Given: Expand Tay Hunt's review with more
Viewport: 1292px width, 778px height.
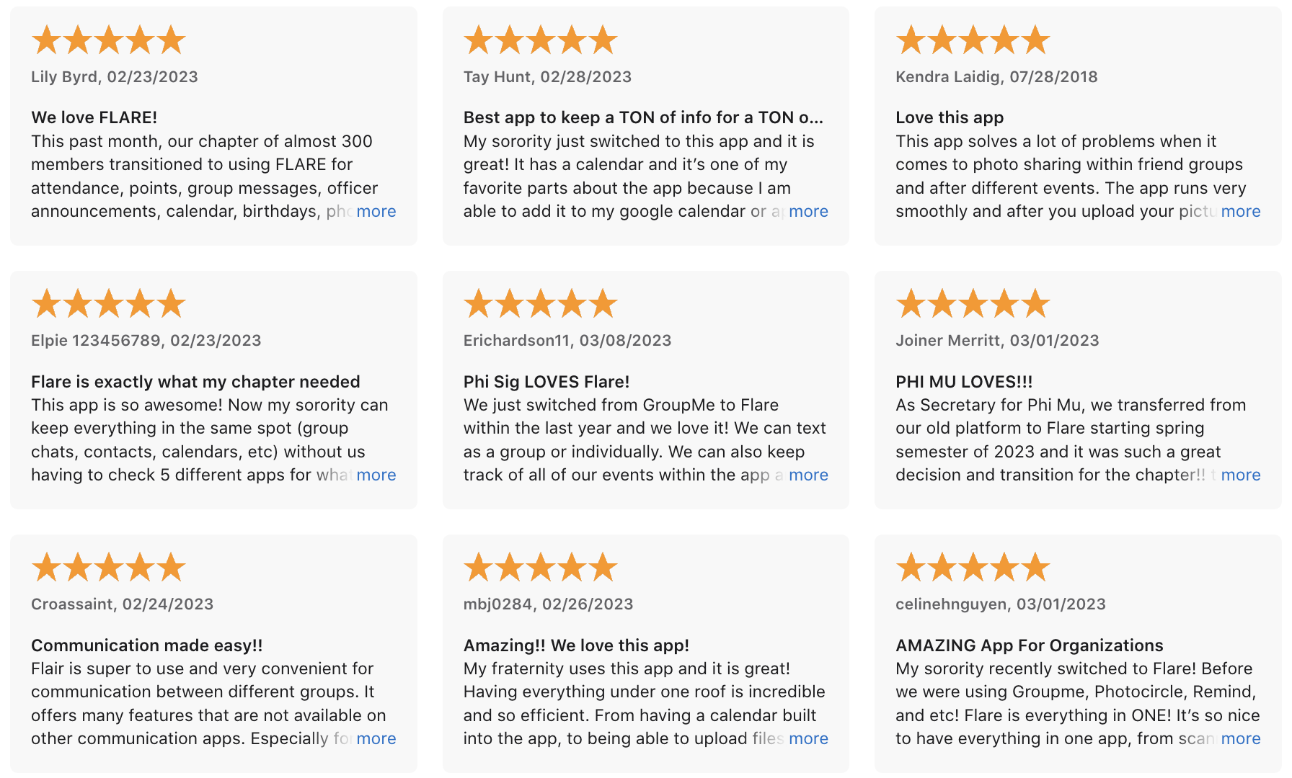Looking at the screenshot, I should pos(808,211).
